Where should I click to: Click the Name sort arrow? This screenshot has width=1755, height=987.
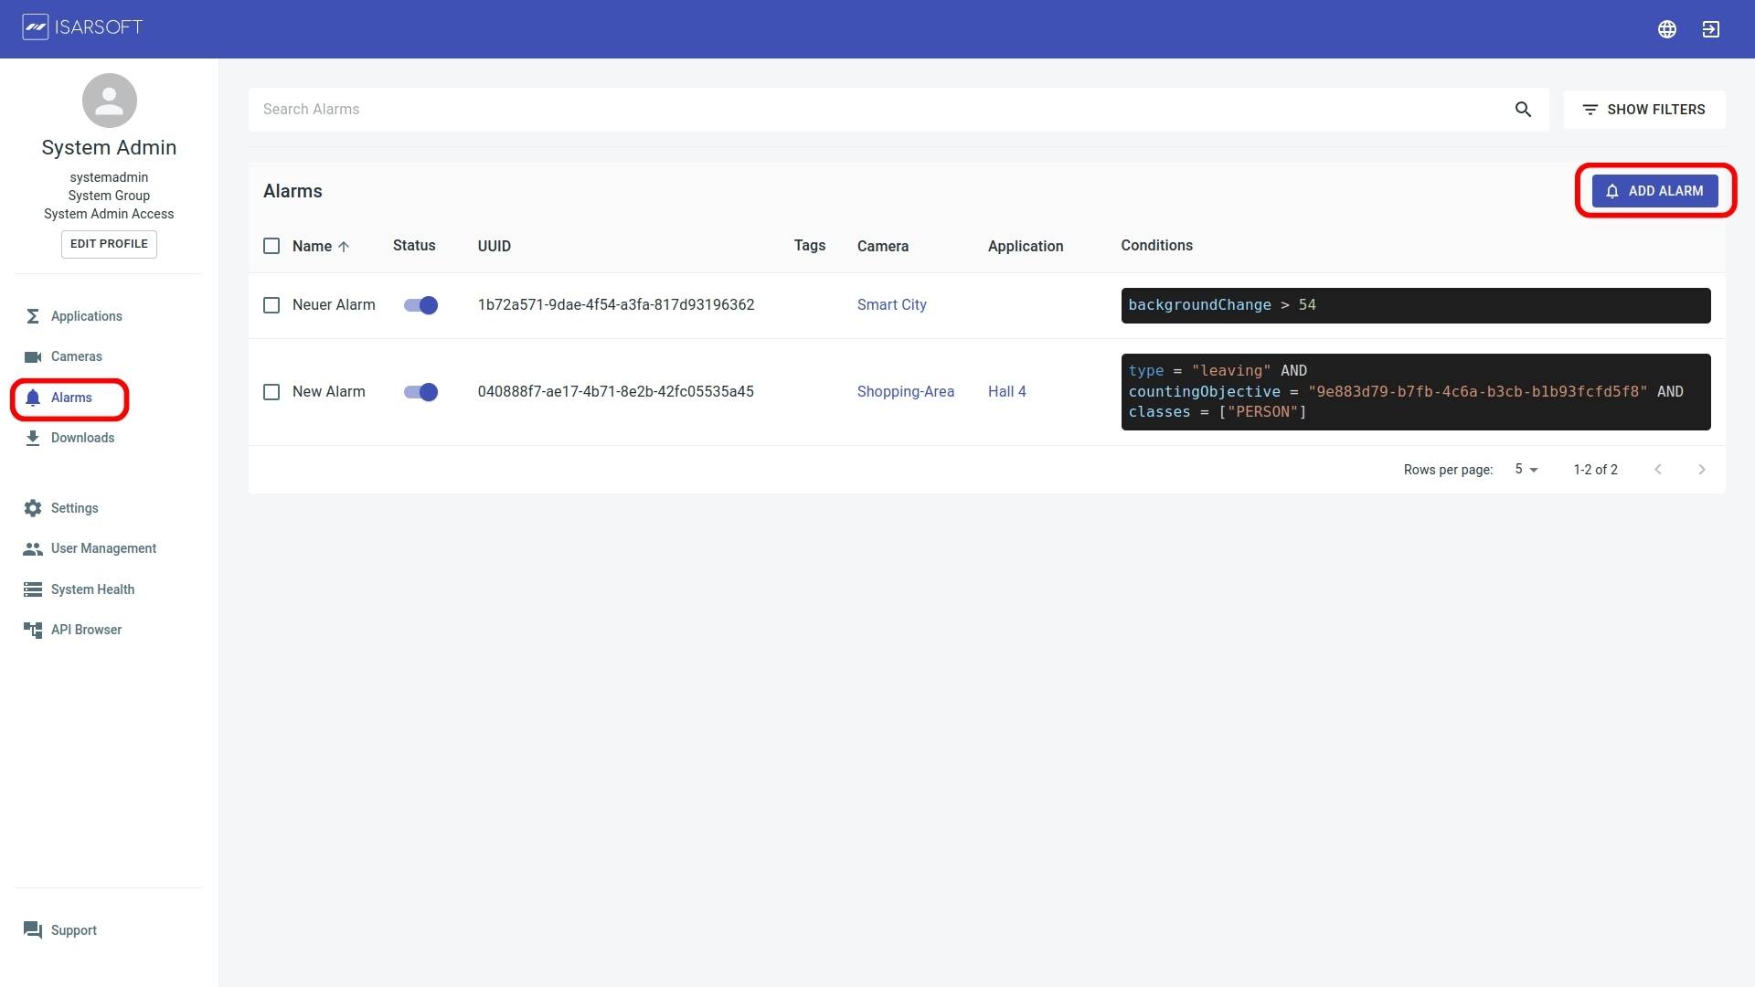[344, 247]
